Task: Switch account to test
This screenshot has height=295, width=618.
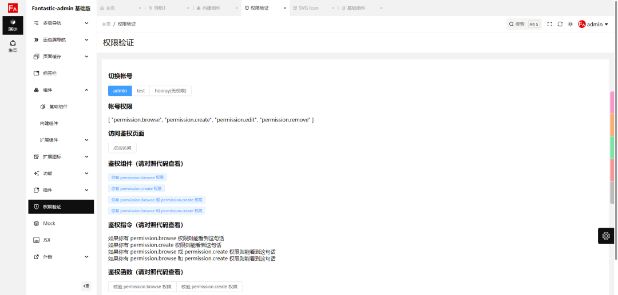Action: point(141,91)
